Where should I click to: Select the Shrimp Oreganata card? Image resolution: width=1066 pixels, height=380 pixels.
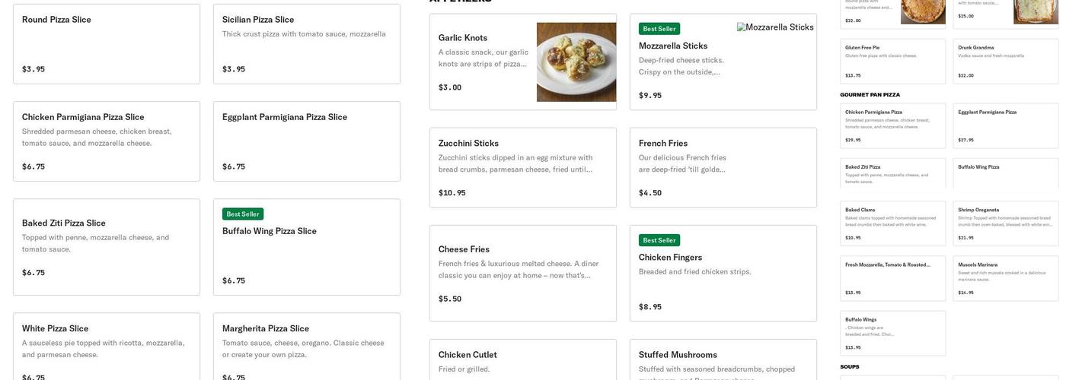(x=1005, y=223)
